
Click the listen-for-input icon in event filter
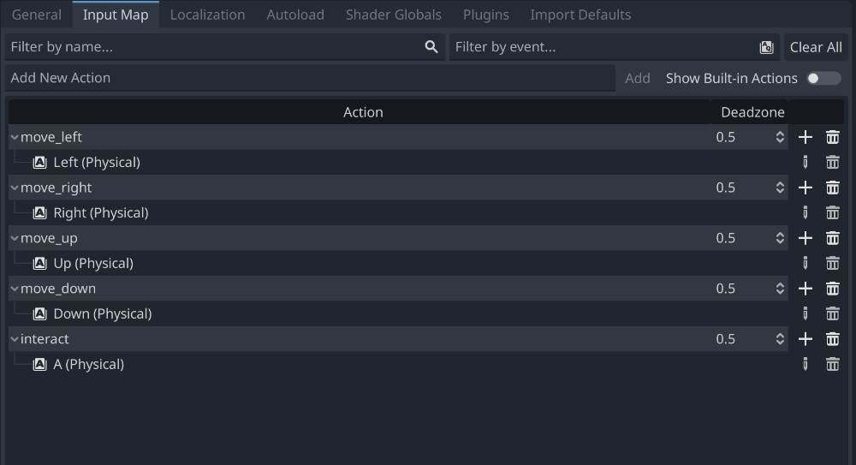[766, 47]
